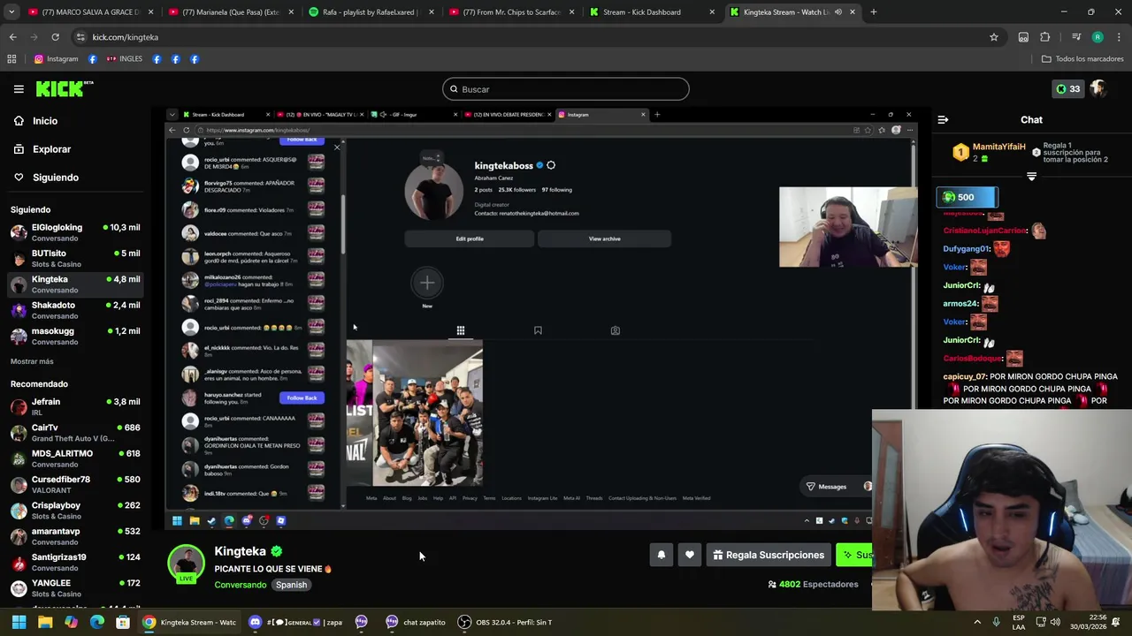Switch to From Mr. Chips to Scarface tab

pyautogui.click(x=510, y=12)
